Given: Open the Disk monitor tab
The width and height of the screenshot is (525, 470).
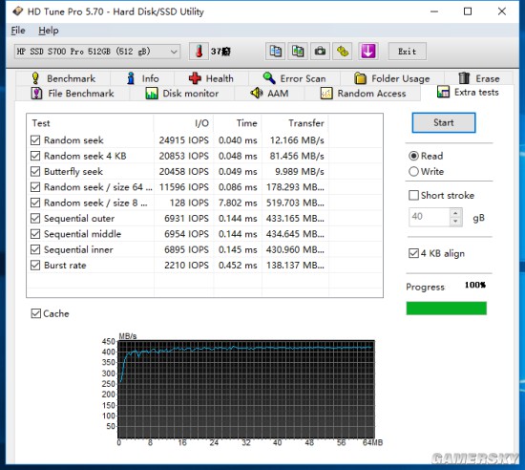Looking at the screenshot, I should (182, 93).
